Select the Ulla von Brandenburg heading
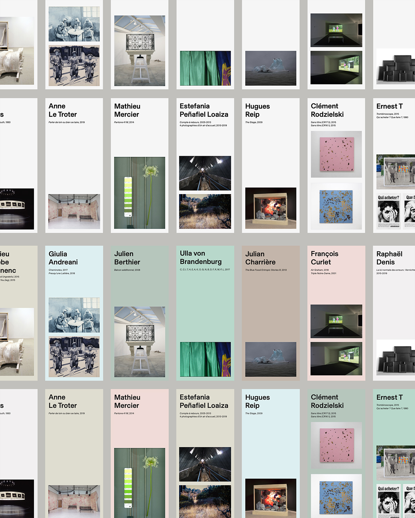Image resolution: width=415 pixels, height=518 pixels. click(201, 258)
